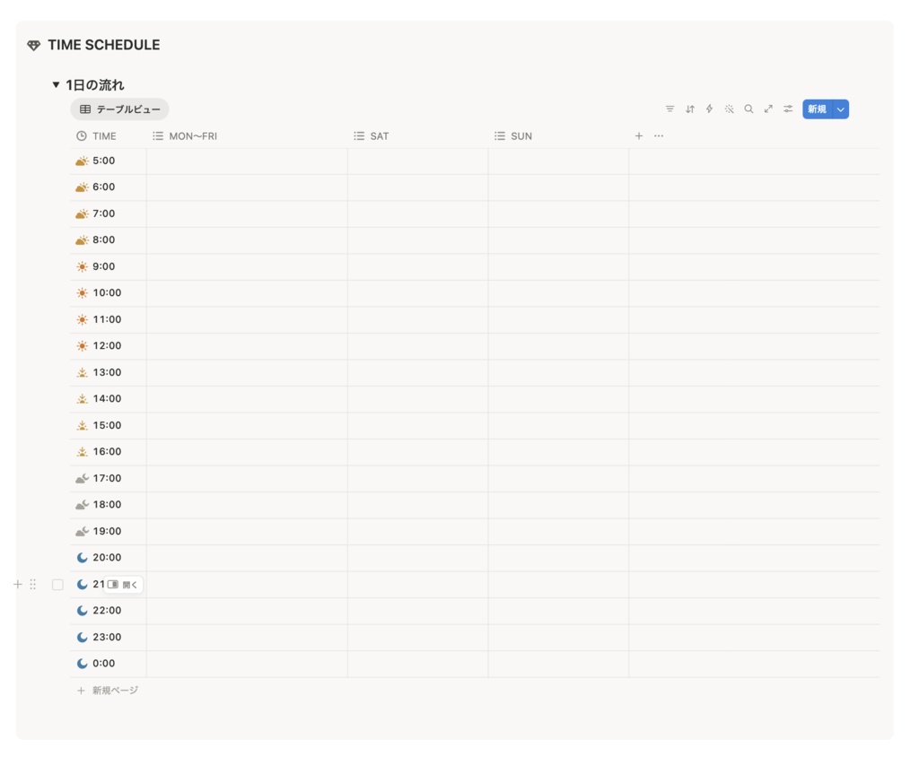Image resolution: width=919 pixels, height=774 pixels.
Task: Open the filter icon in database toolbar
Action: [670, 109]
